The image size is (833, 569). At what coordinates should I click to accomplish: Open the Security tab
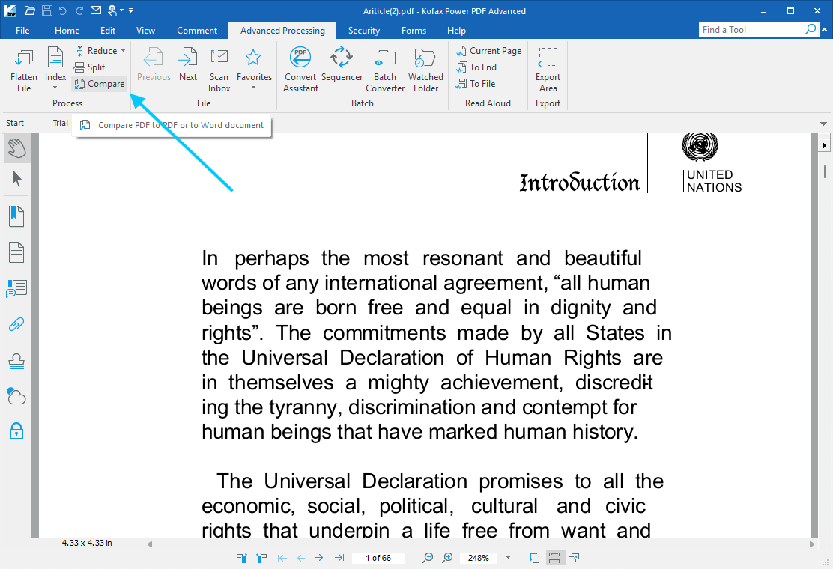click(364, 31)
